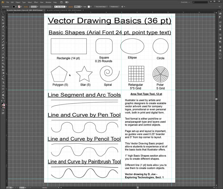This screenshot has width=223, height=189.
Task: Click the fill color swatch in control bar
Action: 14,7
